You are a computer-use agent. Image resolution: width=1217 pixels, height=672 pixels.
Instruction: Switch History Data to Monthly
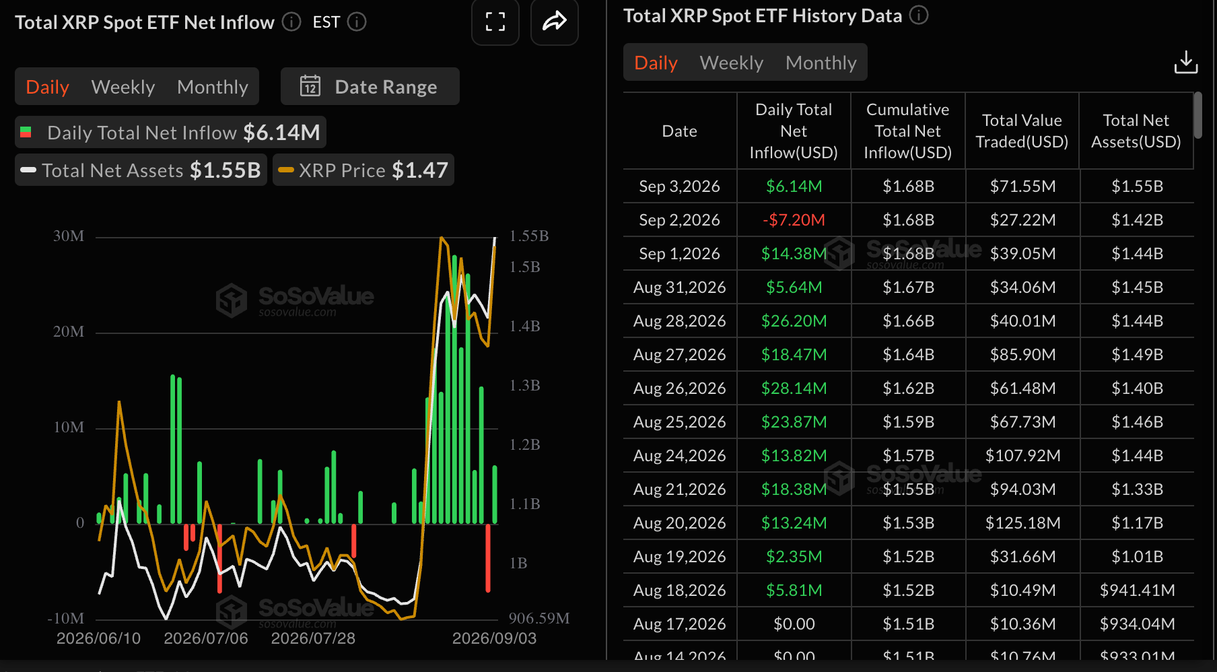pyautogui.click(x=821, y=63)
